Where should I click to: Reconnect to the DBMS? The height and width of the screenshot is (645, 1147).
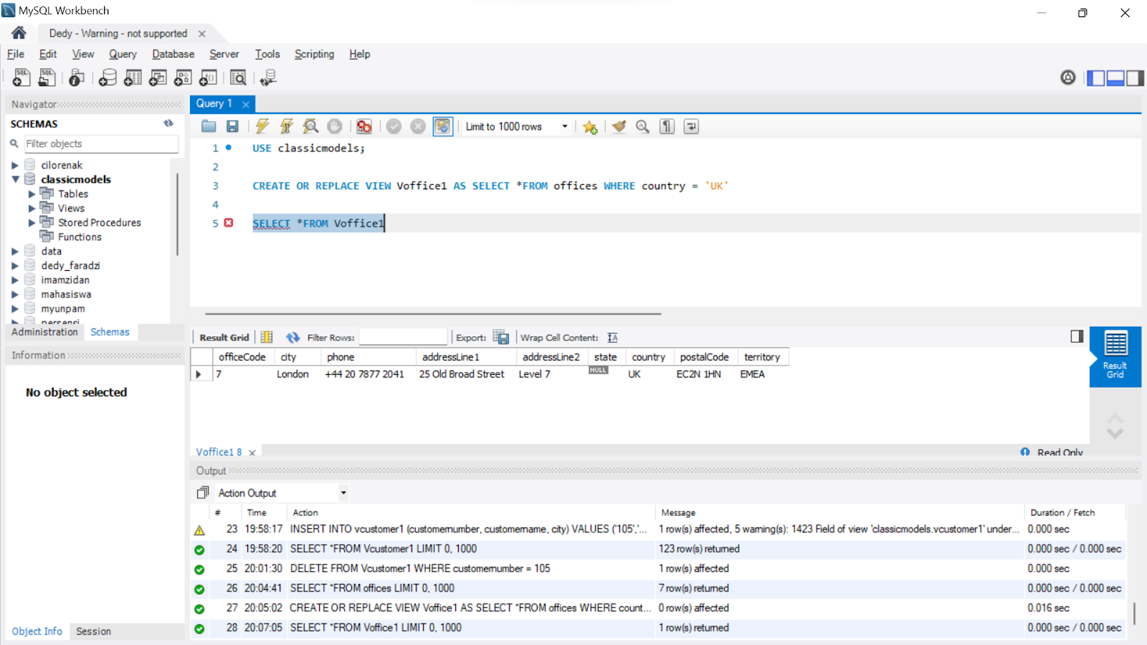268,77
